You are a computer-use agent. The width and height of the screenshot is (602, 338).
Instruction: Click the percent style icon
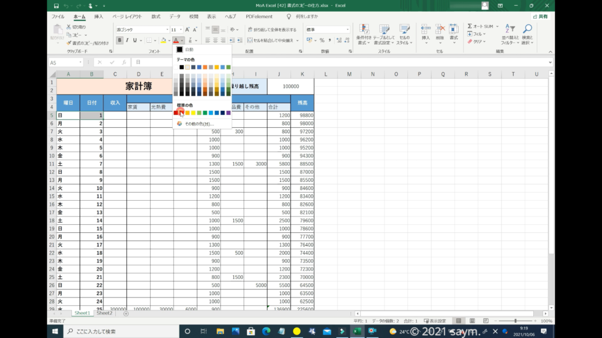pos(322,40)
